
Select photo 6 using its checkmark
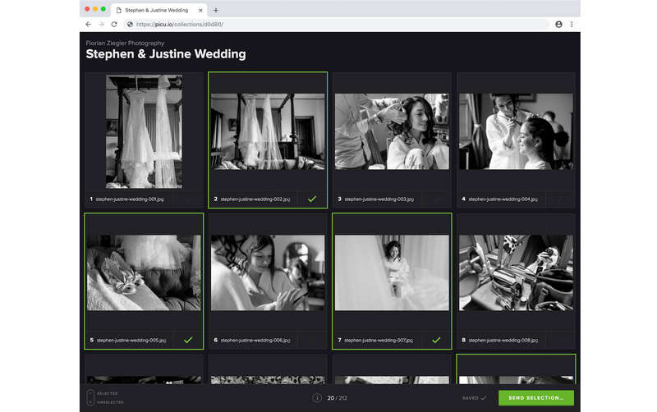click(x=312, y=340)
